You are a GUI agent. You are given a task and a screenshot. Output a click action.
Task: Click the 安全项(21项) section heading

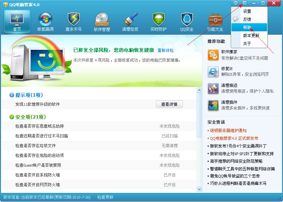tap(31, 117)
